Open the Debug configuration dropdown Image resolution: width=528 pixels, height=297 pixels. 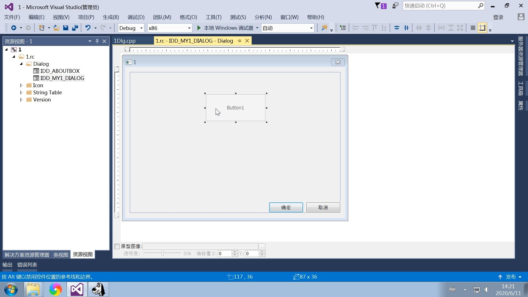click(141, 28)
